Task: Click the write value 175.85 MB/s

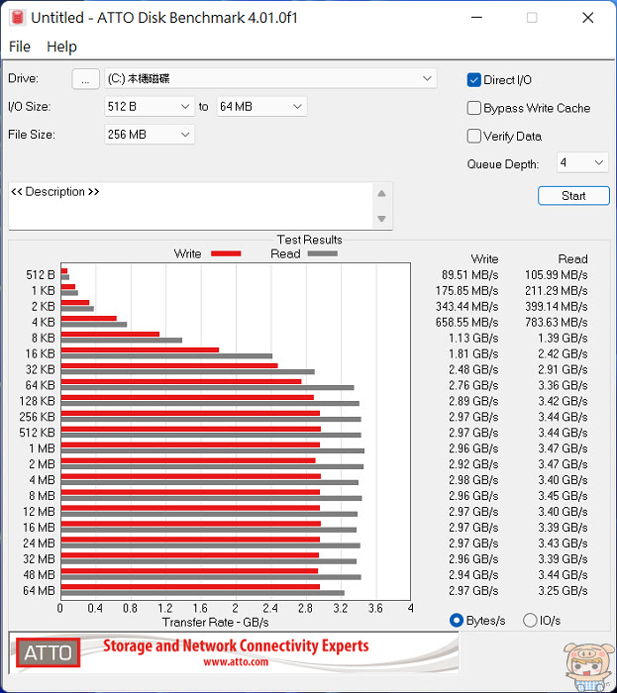Action: (466, 291)
